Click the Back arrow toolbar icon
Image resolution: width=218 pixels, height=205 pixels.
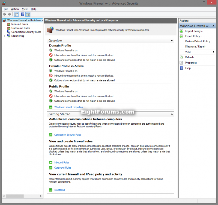5,14
